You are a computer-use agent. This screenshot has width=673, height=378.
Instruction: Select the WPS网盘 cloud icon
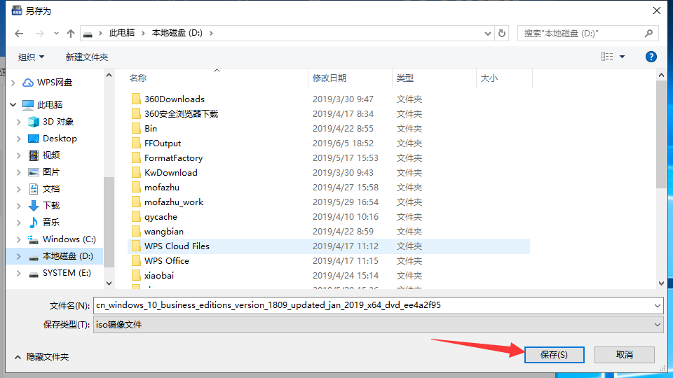pos(28,83)
